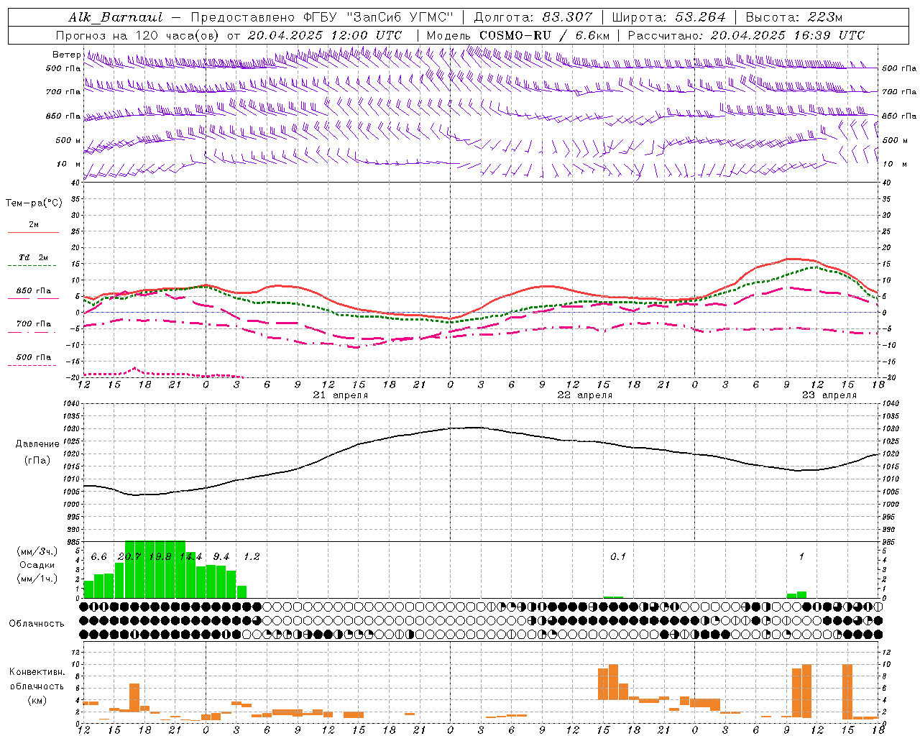The image size is (920, 736).
Task: Click the (км) convective cloud unit label
Action: [37, 700]
